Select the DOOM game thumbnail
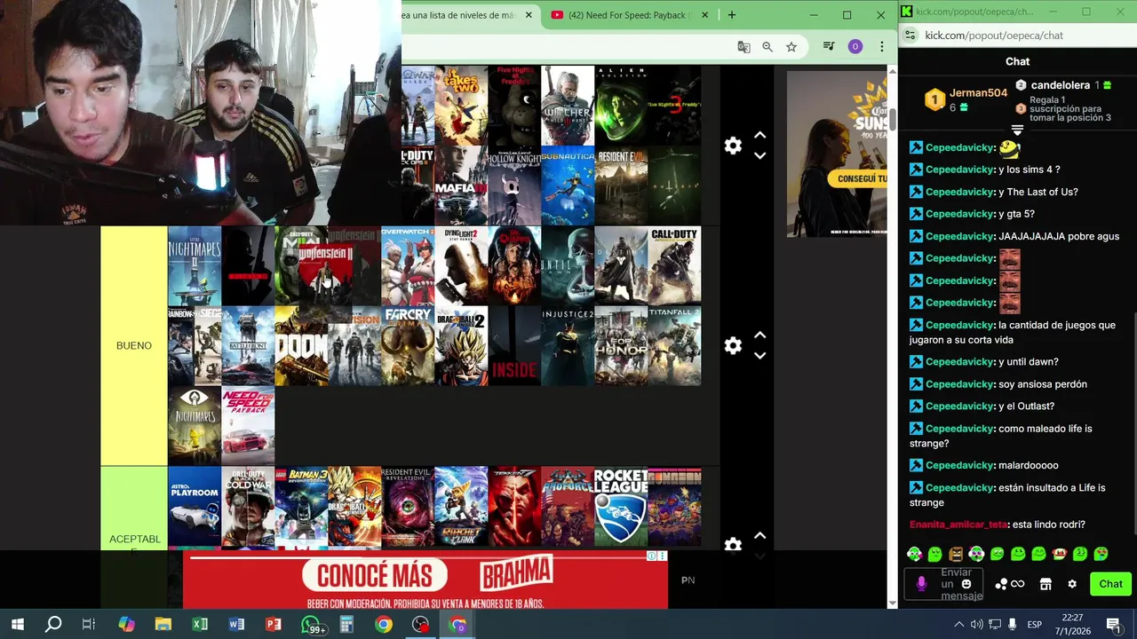Viewport: 1137px width, 639px height. (301, 346)
